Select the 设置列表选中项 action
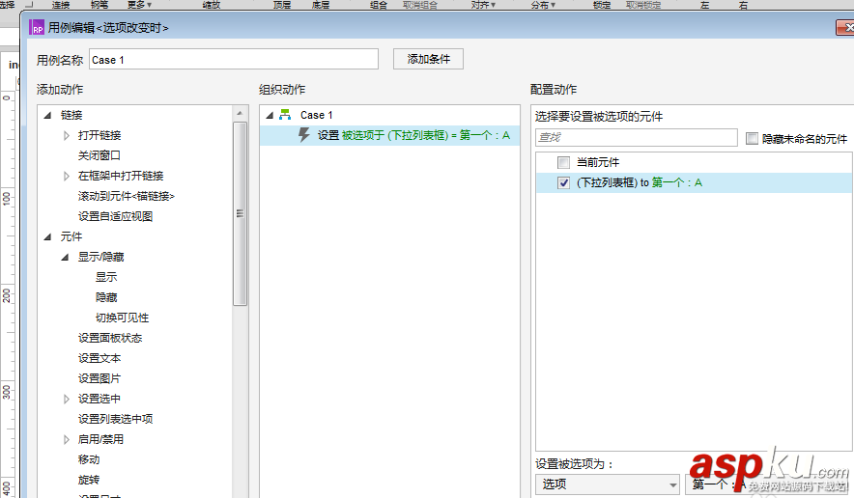This screenshot has height=498, width=854. (116, 419)
